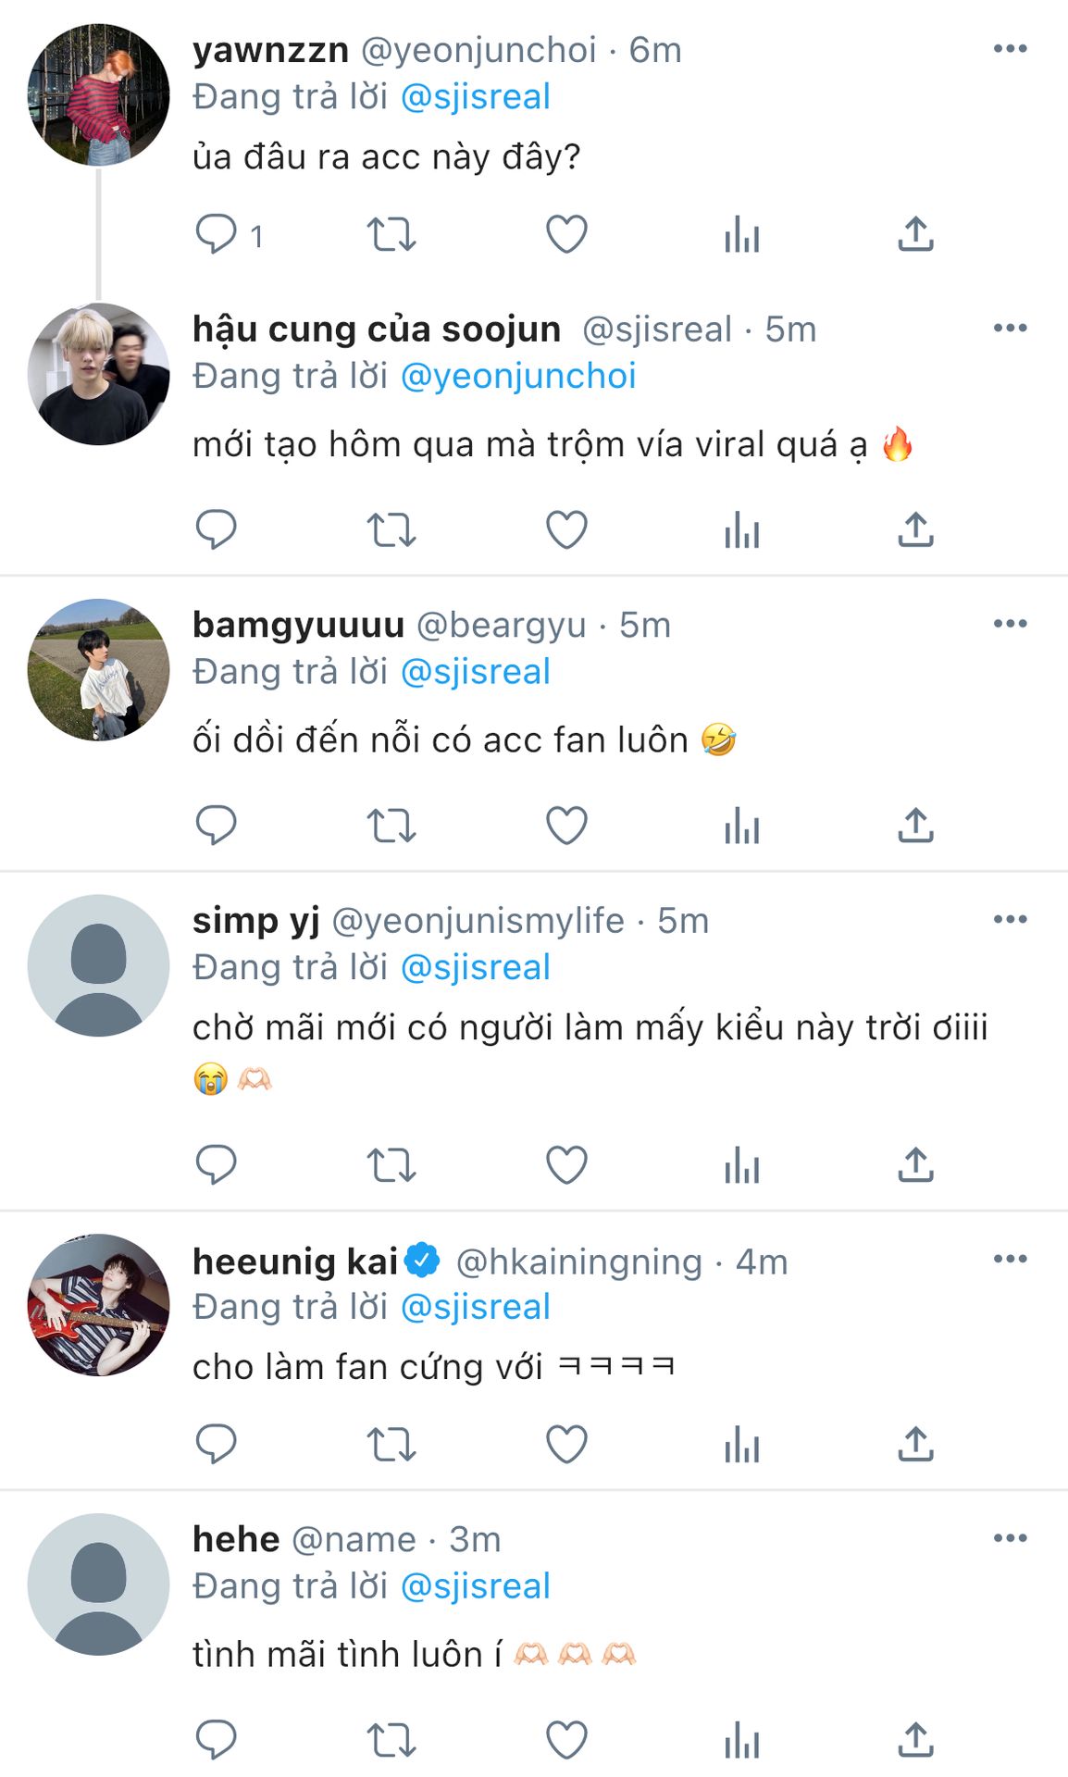Share hậu cung của soojun's tweet
Image resolution: width=1068 pixels, height=1777 pixels.
point(915,530)
